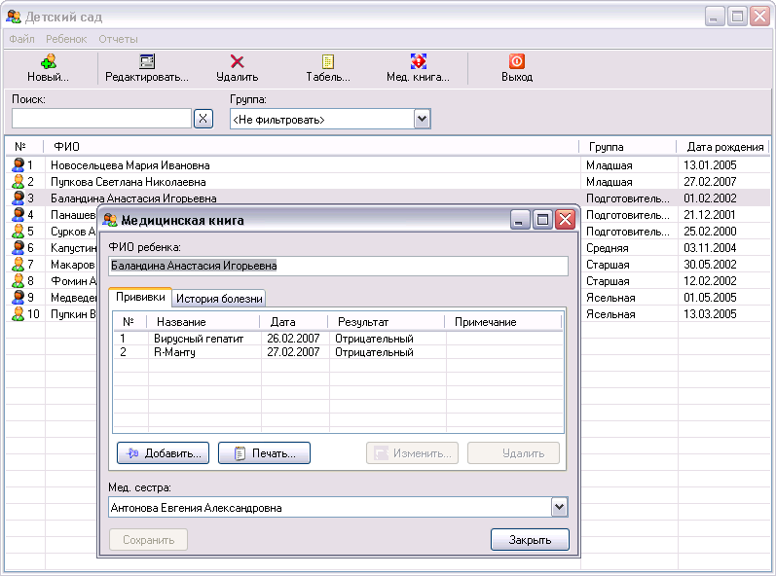This screenshot has width=776, height=576.
Task: Select the Вирусный гепатит vaccination row
Action: (338, 339)
